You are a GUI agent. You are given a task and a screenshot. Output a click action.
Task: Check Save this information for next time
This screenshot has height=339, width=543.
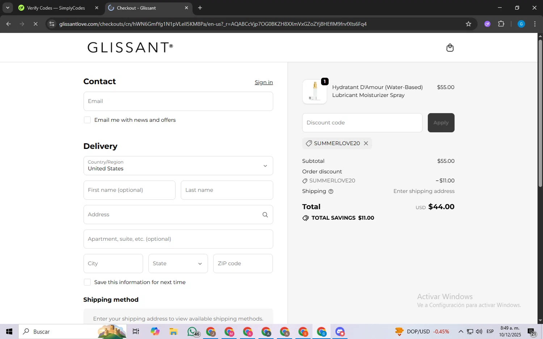tap(87, 282)
